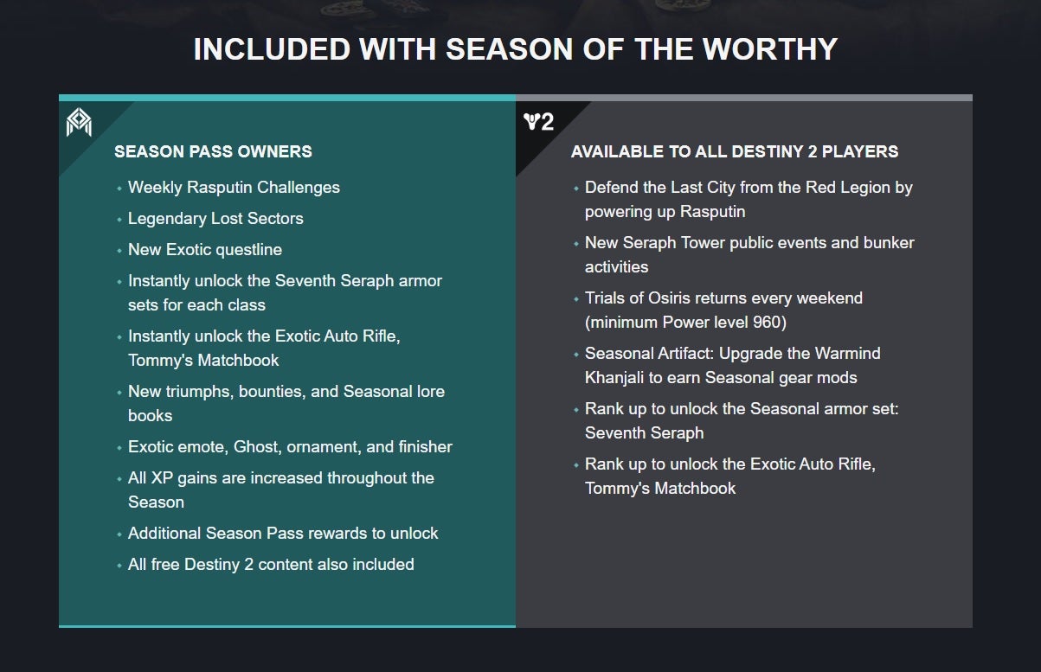Select the Season Pass Owners heading
Screen dimensions: 1041x672
coord(213,151)
